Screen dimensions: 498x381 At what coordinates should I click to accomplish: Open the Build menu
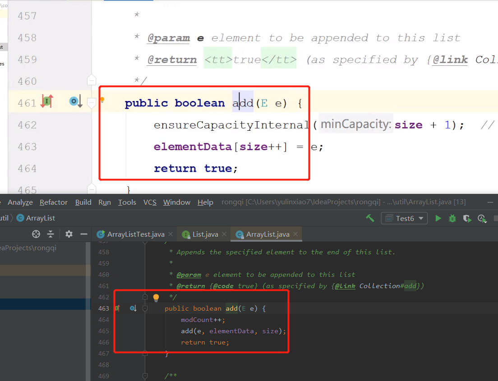[x=83, y=202]
